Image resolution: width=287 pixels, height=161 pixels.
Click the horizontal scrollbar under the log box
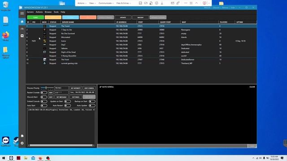click(61, 145)
